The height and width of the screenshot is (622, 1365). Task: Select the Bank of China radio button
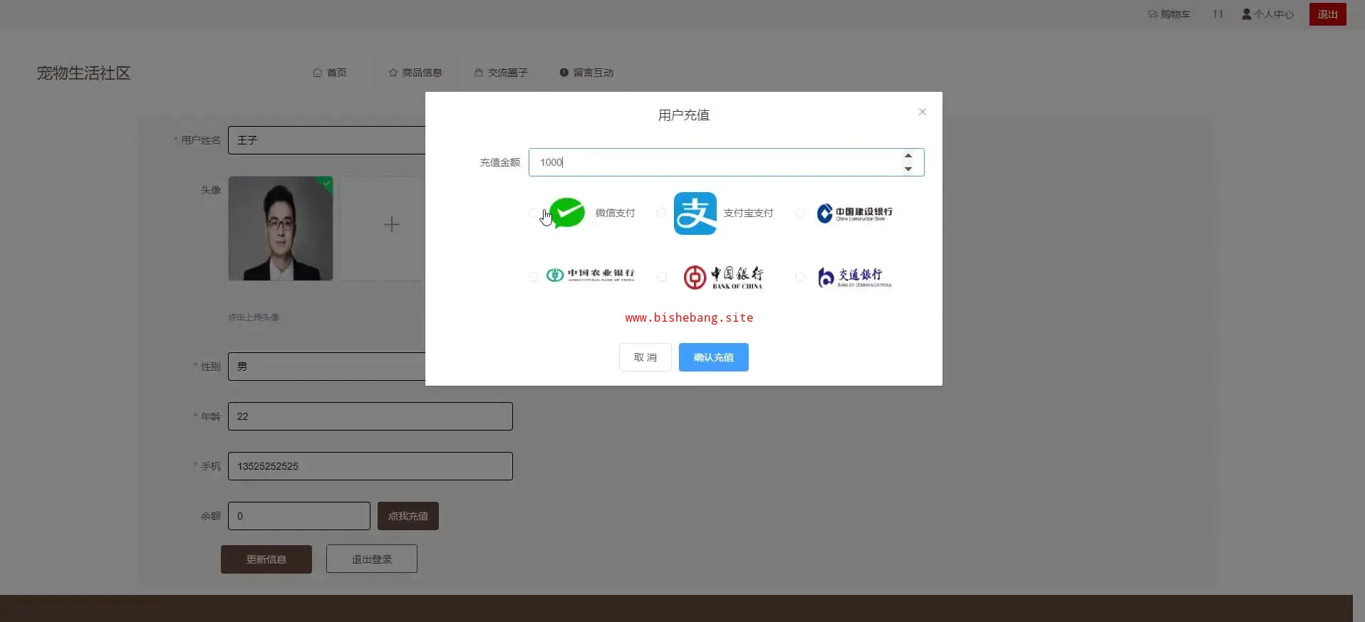click(x=662, y=277)
